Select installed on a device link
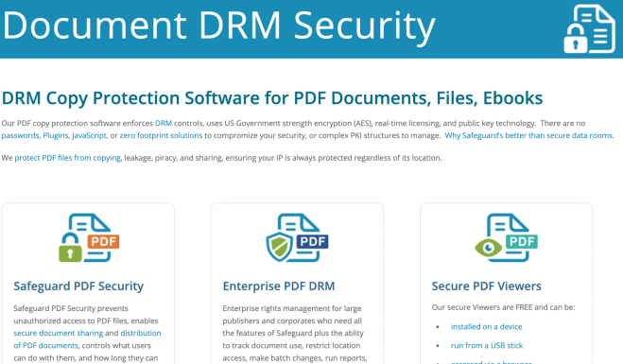 point(486,326)
